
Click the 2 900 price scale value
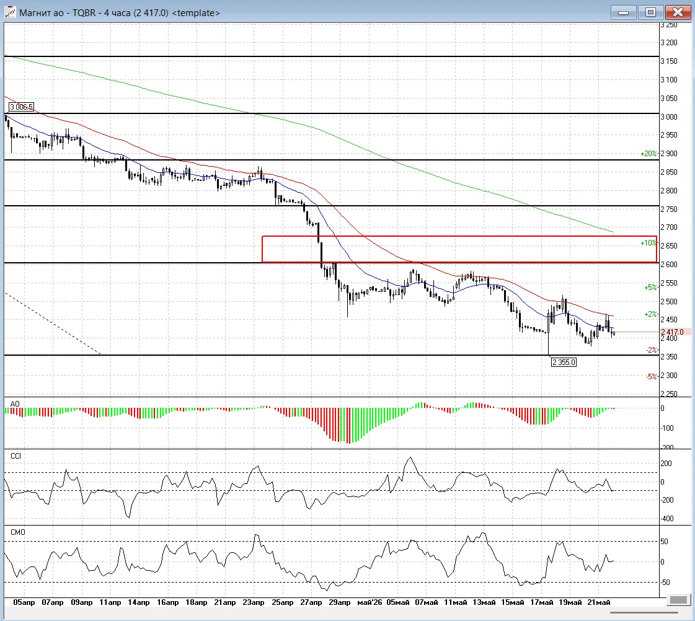(x=669, y=154)
